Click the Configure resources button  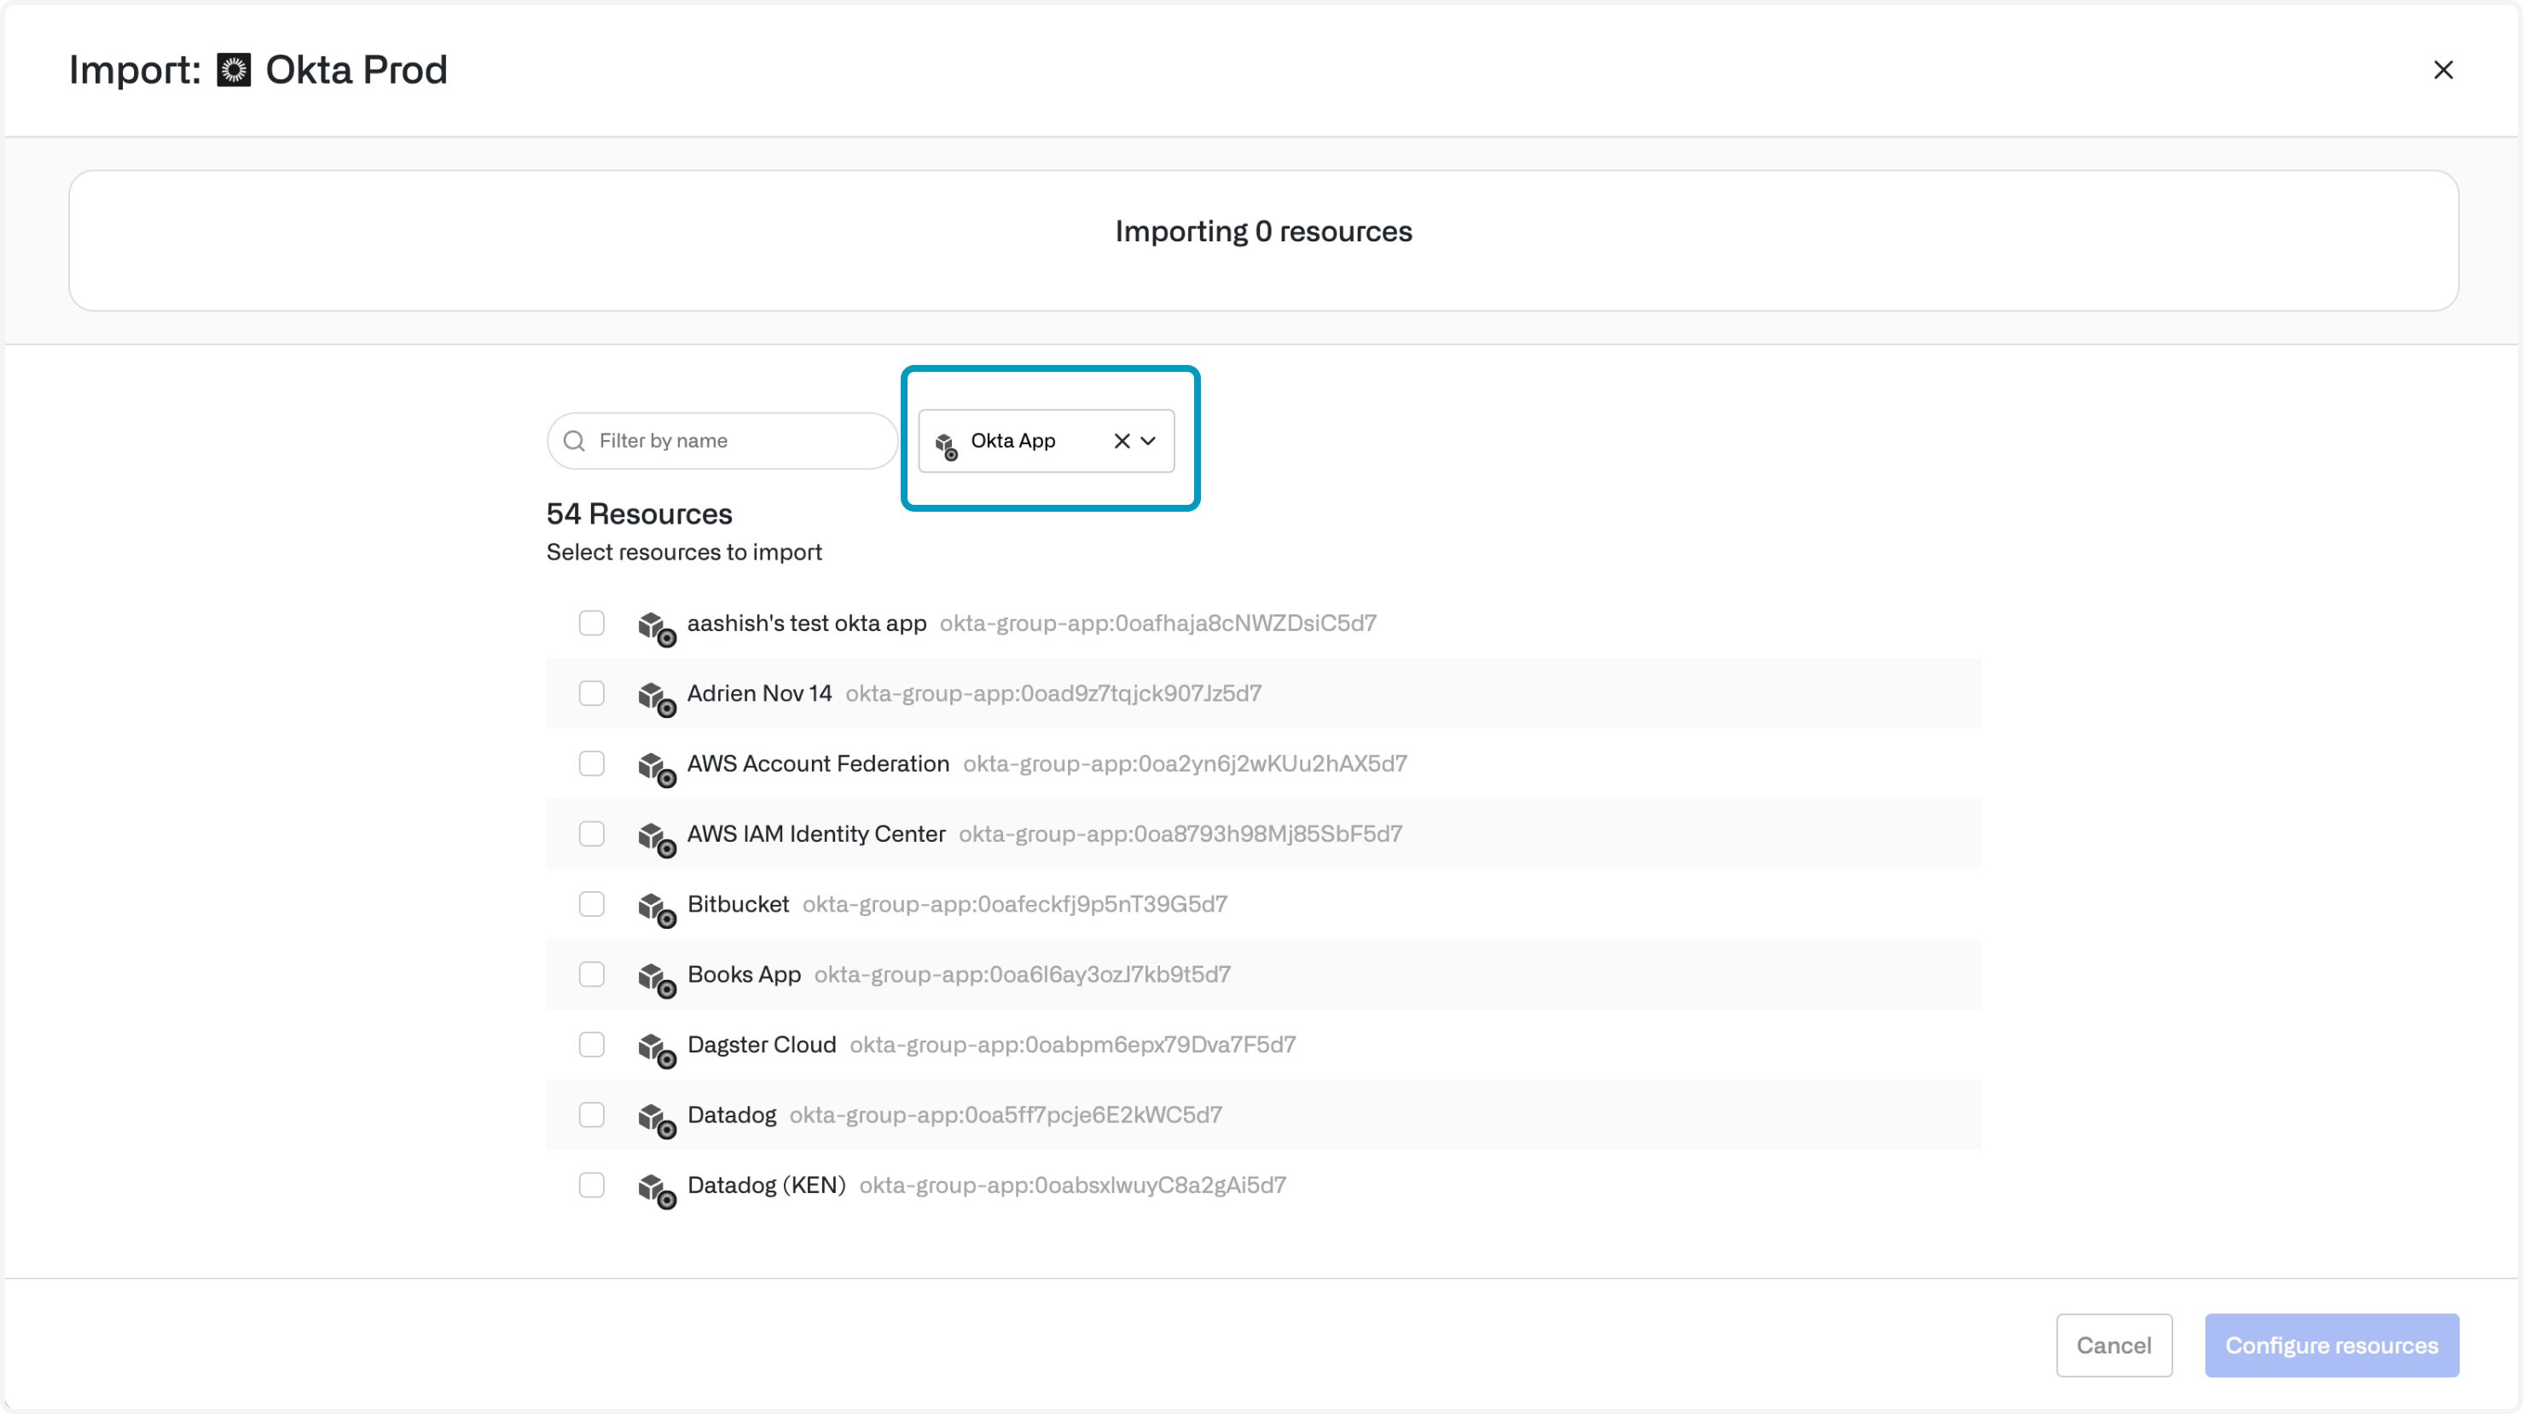(x=2331, y=1344)
